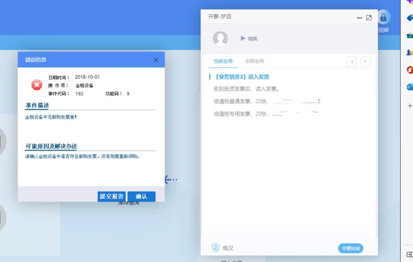This screenshot has width=413, height=262.
Task: Play the 视频 video
Action: 249,39
